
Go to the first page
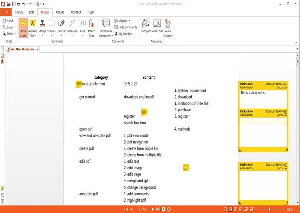126,209
